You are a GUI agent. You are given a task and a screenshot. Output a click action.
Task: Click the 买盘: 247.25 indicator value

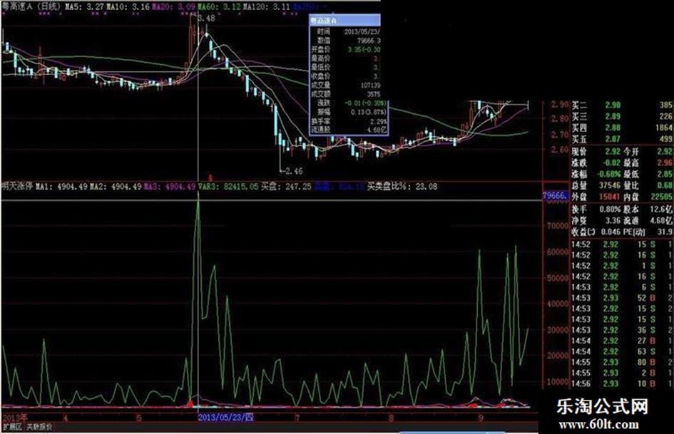(286, 187)
